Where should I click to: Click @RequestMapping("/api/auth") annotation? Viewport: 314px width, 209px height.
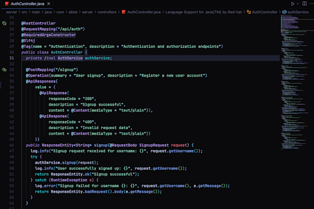53,29
